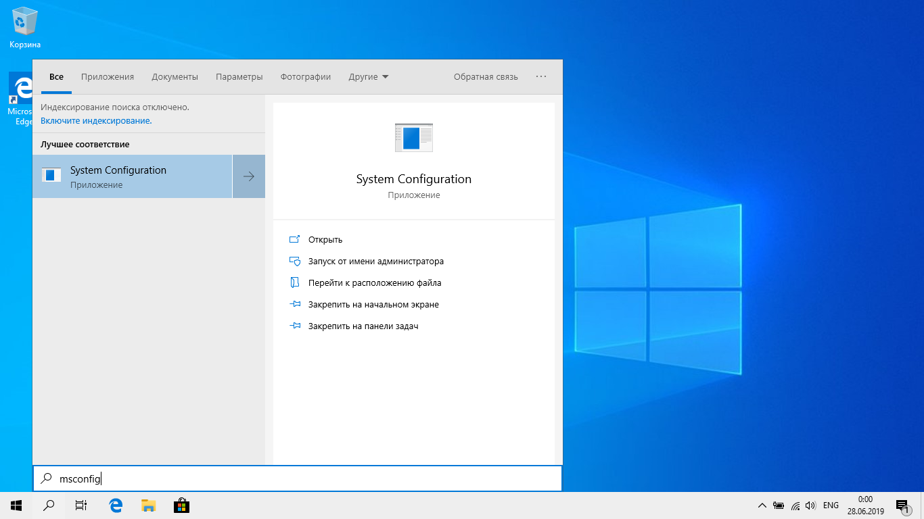Viewport: 924px width, 519px height.
Task: Switch to the Приложения tab
Action: click(x=108, y=77)
